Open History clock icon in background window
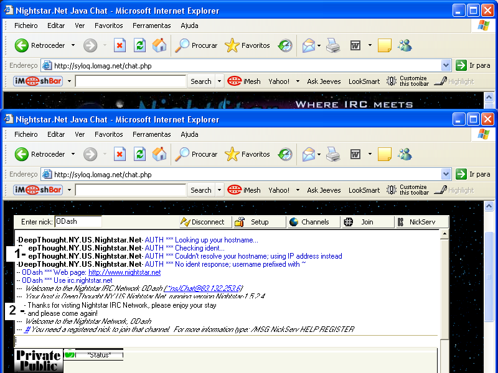The height and width of the screenshot is (373, 498). coord(285,45)
